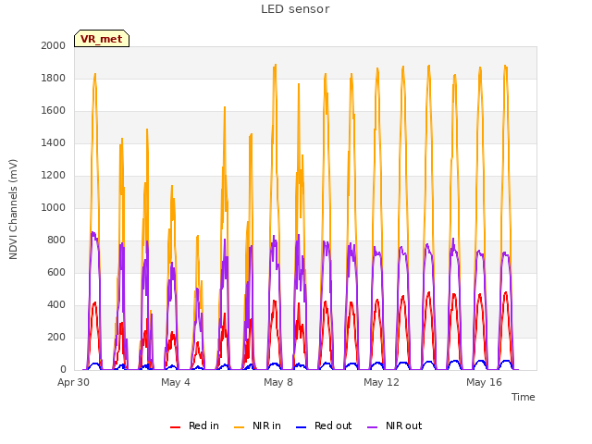Click the May 8 x-axis label
Image resolution: width=592 pixels, height=444 pixels.
coord(278,382)
